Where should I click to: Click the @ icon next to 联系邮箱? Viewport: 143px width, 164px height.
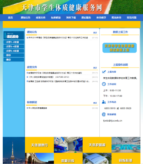pos(104,114)
